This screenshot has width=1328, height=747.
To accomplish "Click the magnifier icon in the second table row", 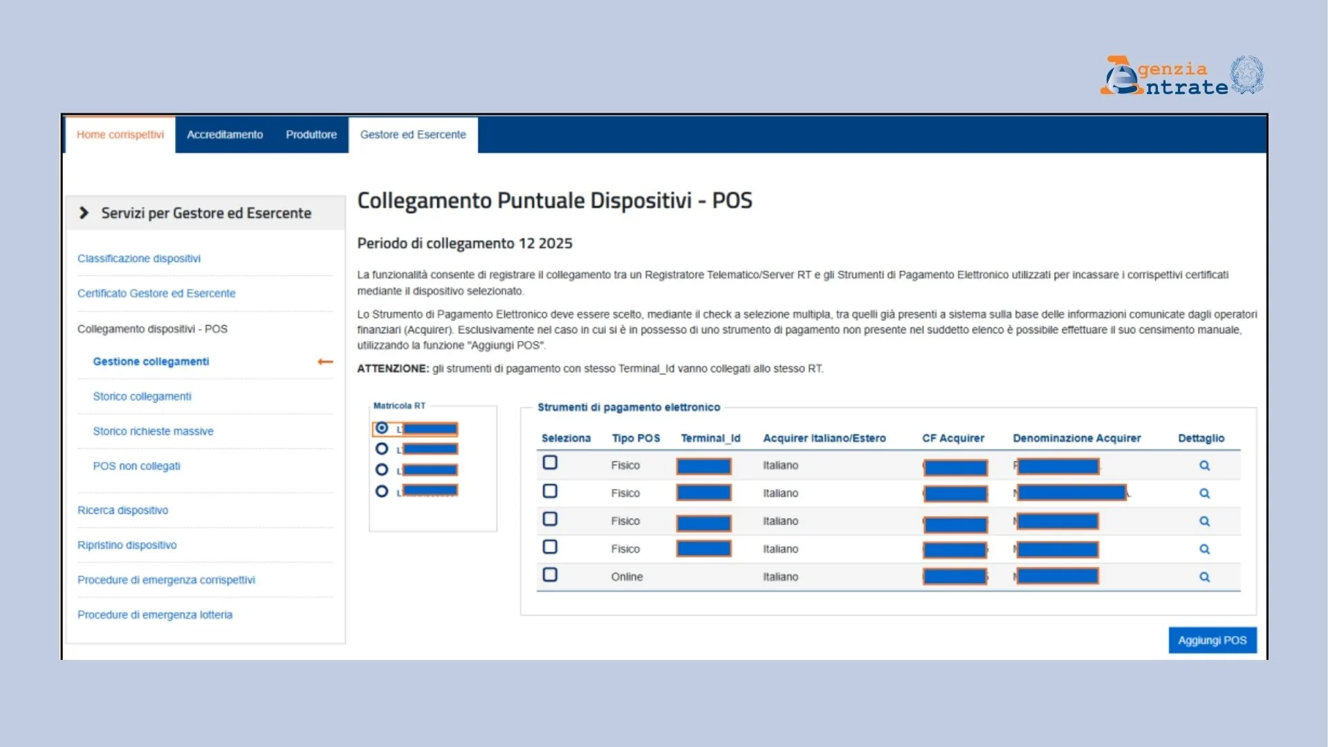I will pyautogui.click(x=1204, y=493).
